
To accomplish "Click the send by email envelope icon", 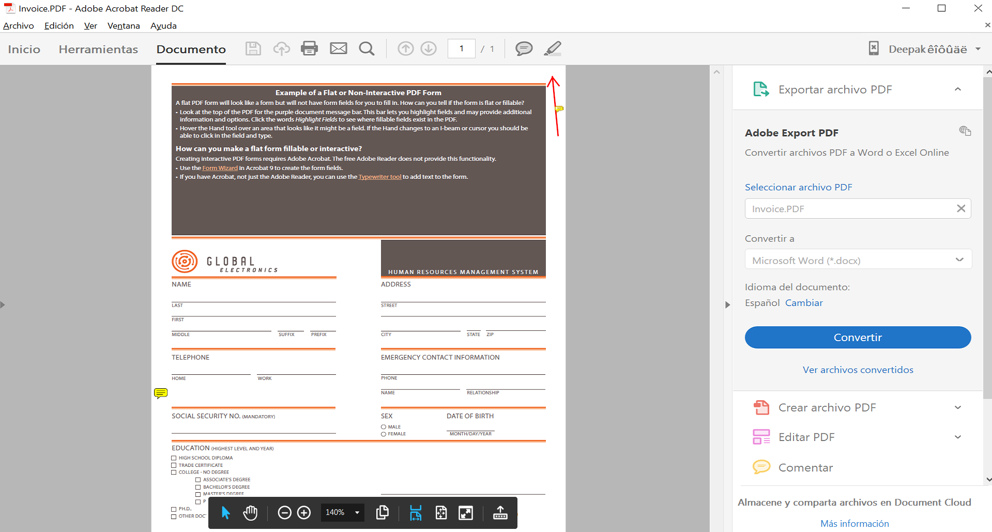I will [339, 49].
